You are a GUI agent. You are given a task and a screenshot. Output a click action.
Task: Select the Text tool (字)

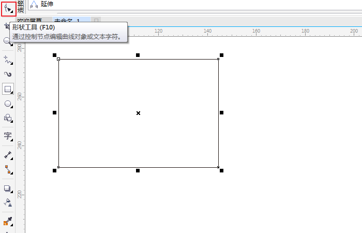tap(8, 136)
